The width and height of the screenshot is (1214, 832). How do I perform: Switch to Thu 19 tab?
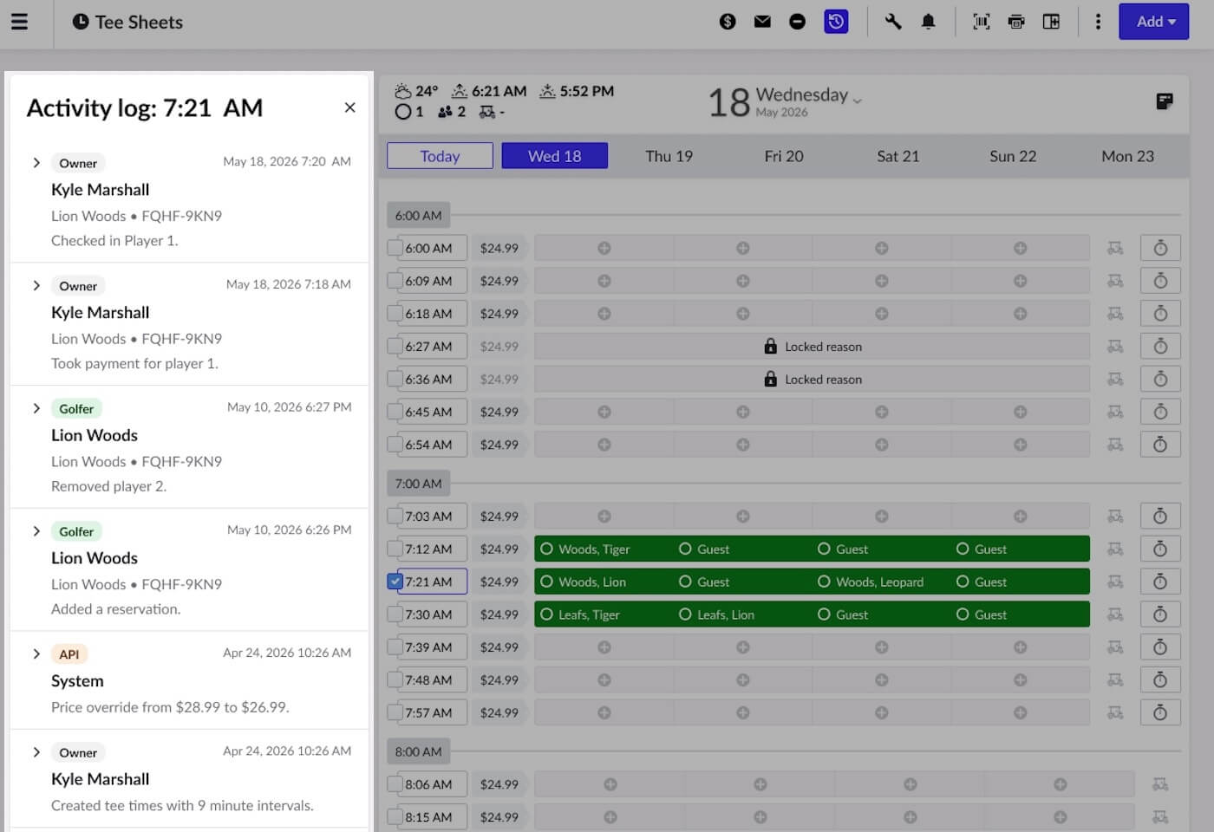[669, 156]
